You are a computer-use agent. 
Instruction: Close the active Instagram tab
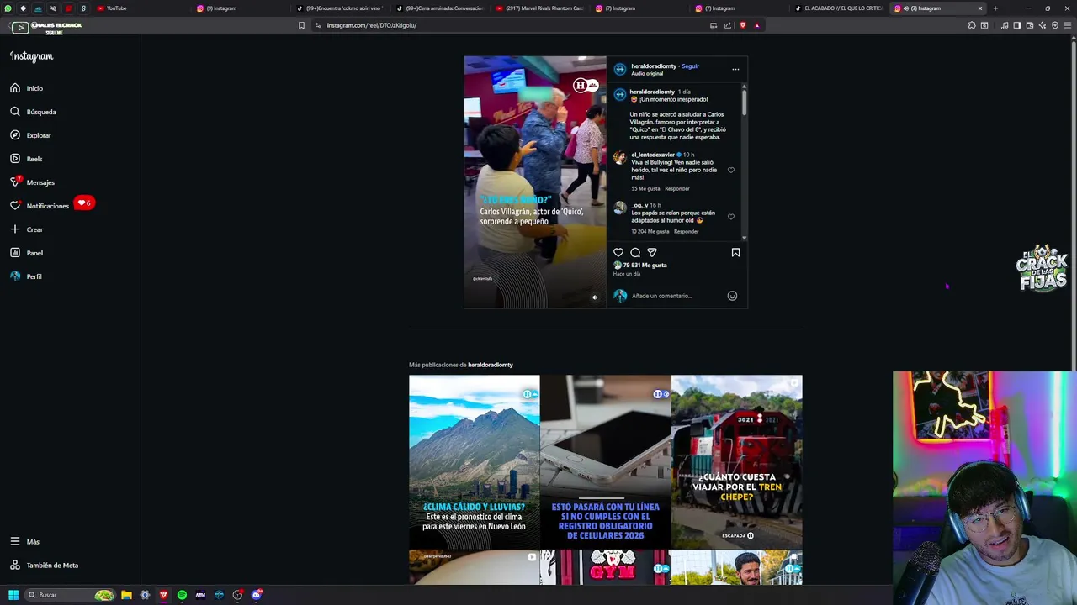tap(979, 8)
